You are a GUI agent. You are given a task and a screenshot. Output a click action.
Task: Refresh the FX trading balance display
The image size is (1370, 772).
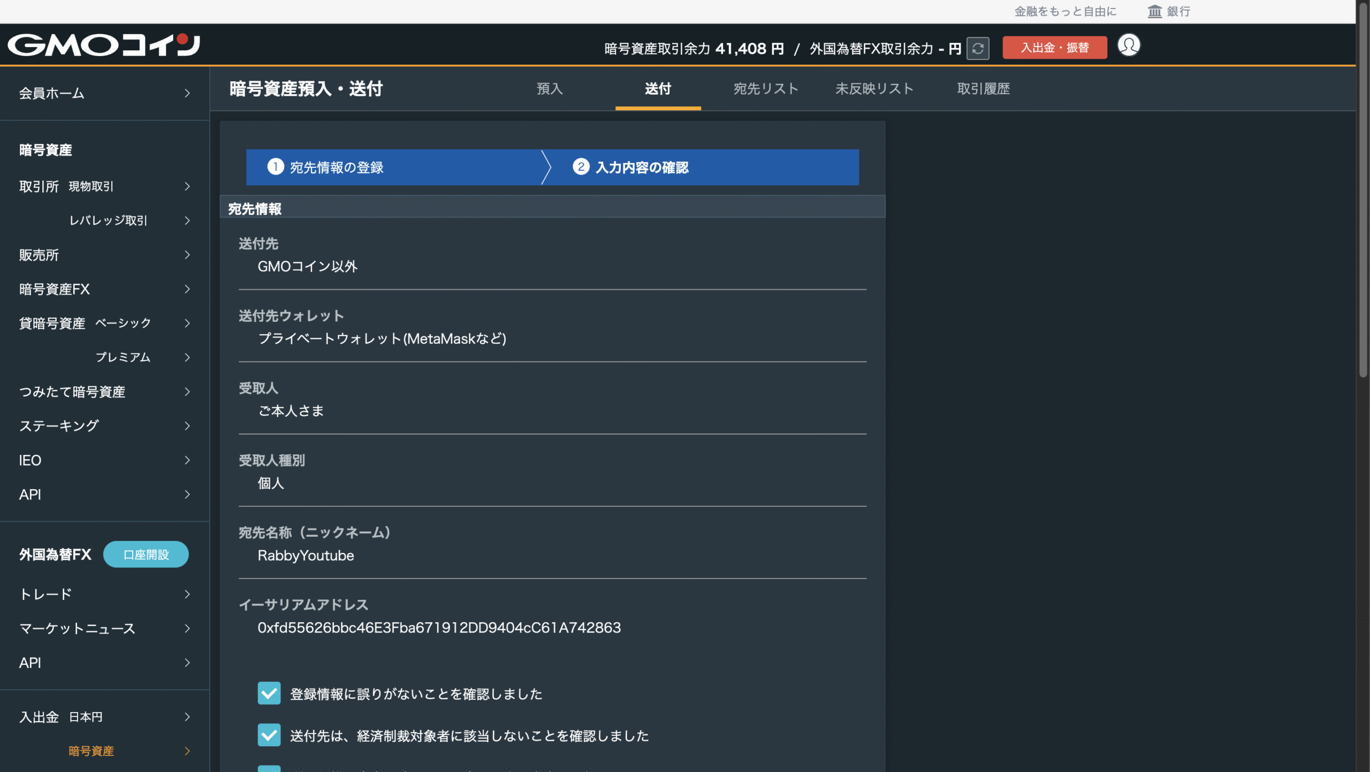point(978,48)
